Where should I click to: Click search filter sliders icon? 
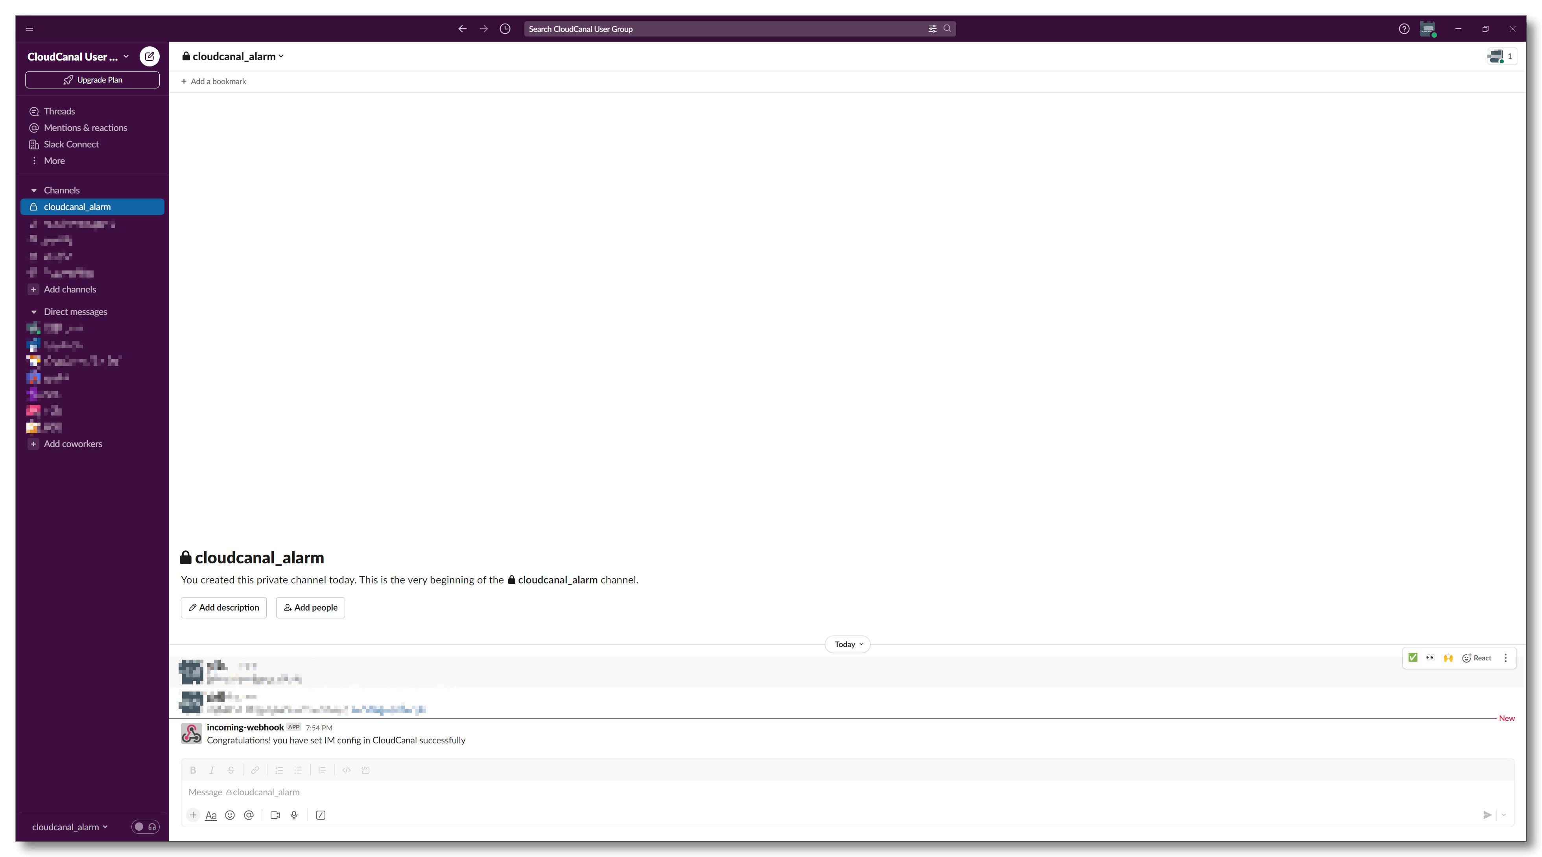tap(932, 29)
